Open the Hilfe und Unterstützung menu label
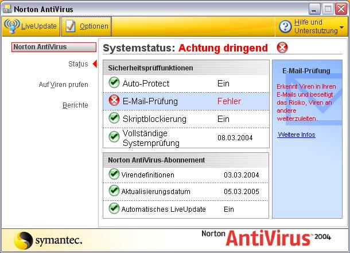This screenshot has width=350, height=253. click(x=316, y=26)
